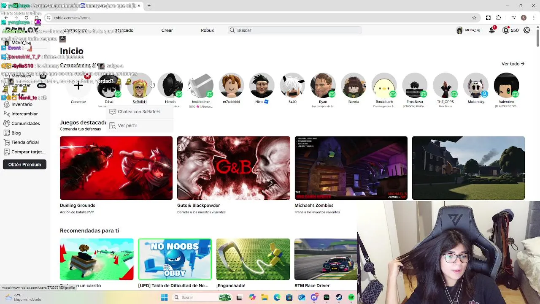
Task: Open friend Ryan avatar
Action: pyautogui.click(x=323, y=86)
